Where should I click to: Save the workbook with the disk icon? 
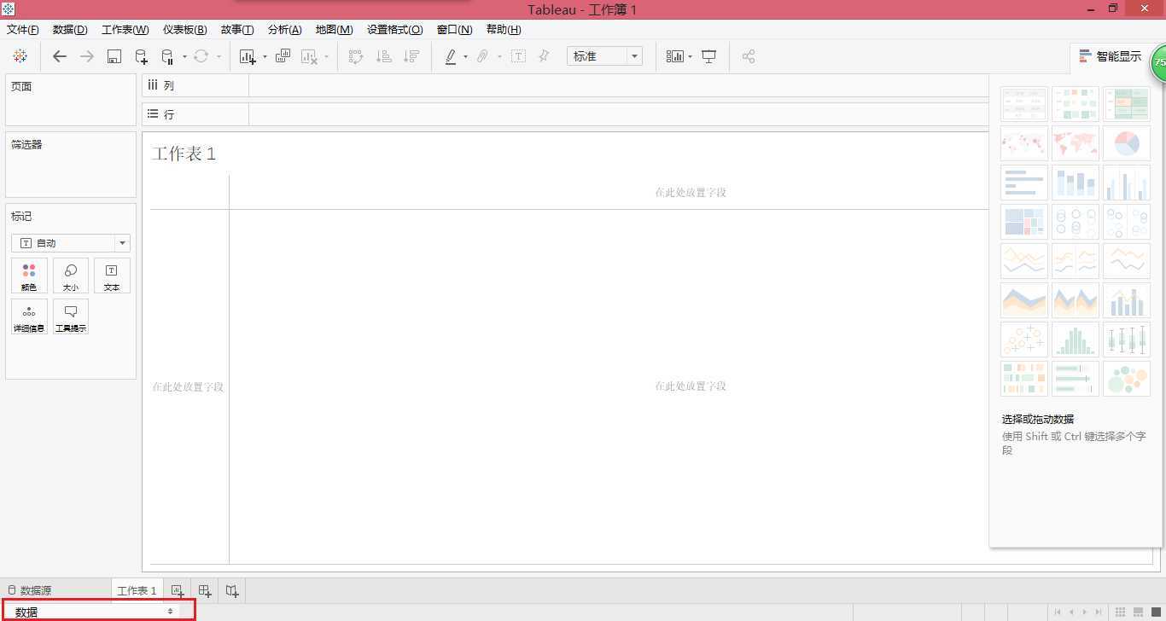point(114,56)
